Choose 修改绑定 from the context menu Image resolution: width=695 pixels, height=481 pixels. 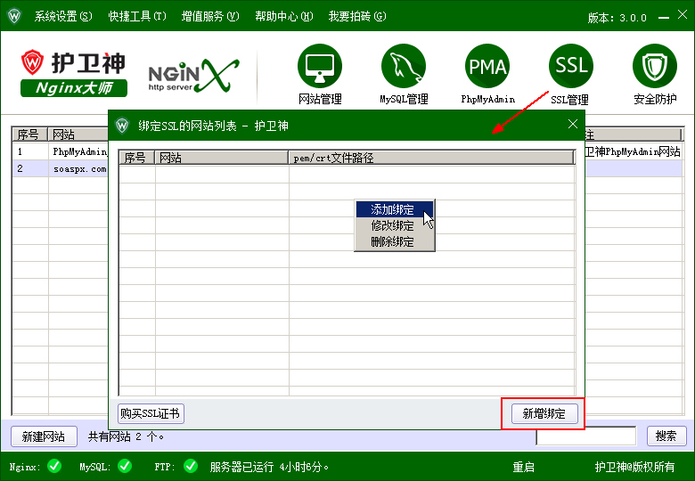393,226
